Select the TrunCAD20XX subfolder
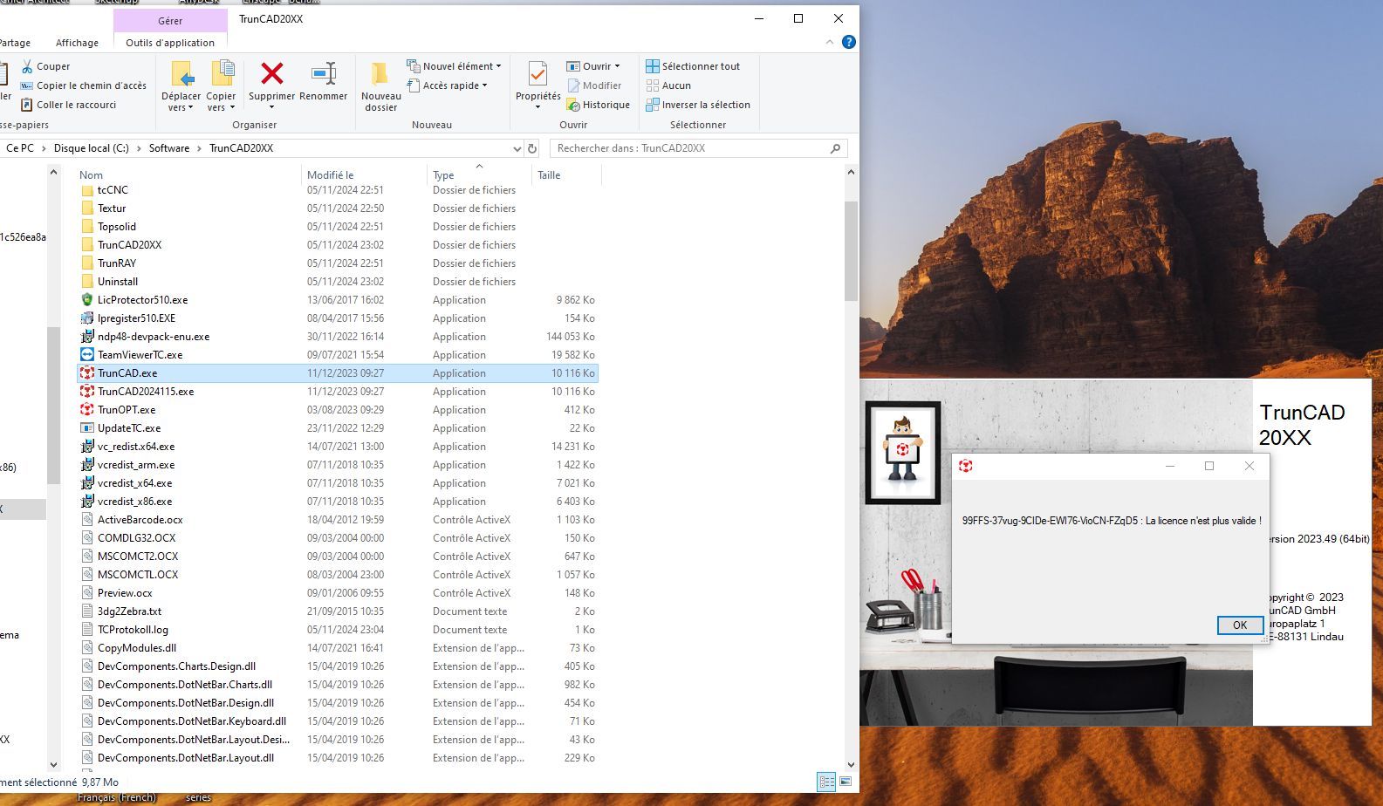1383x806 pixels. pos(129,245)
